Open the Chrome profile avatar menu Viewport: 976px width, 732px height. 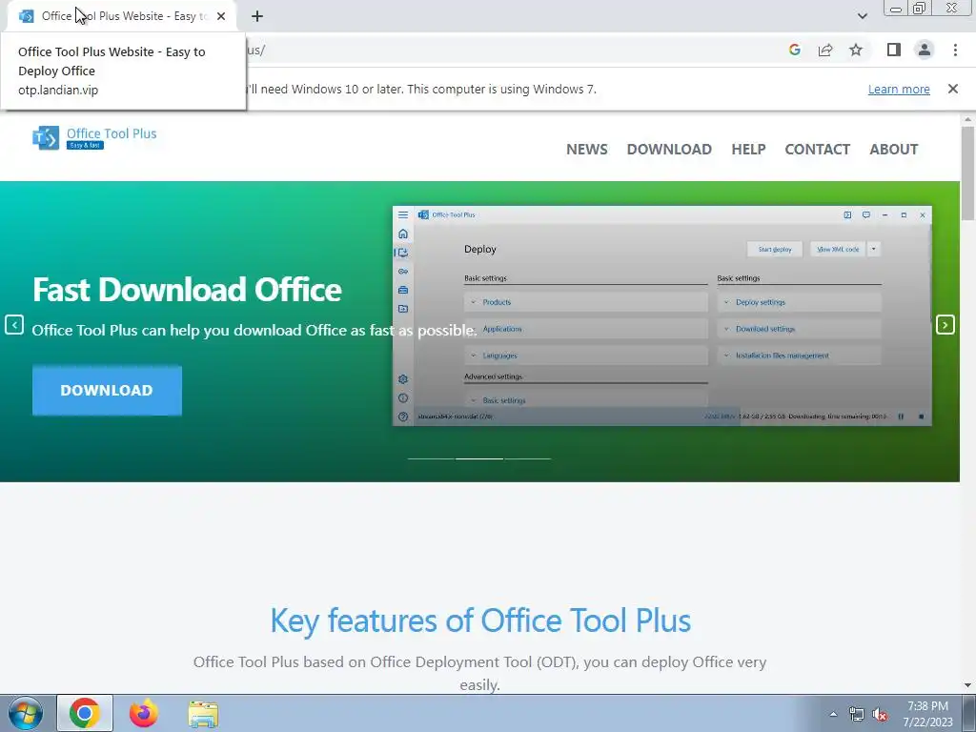click(x=925, y=50)
